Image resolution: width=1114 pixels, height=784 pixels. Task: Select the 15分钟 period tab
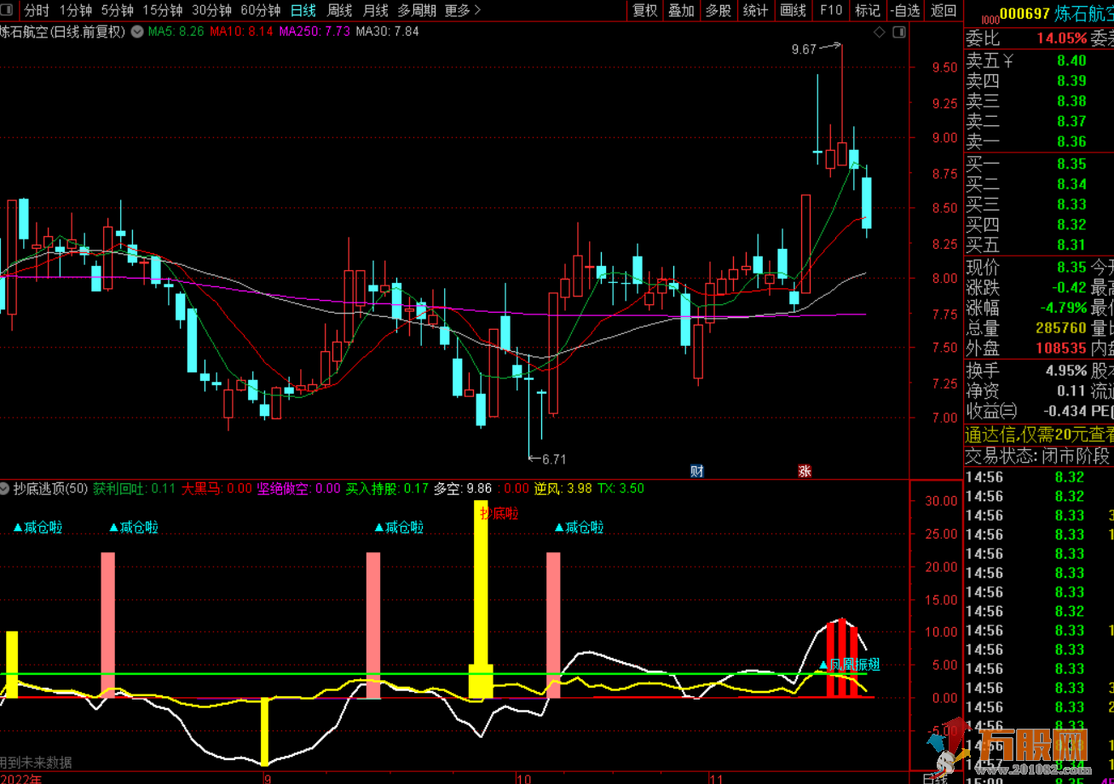coord(162,10)
